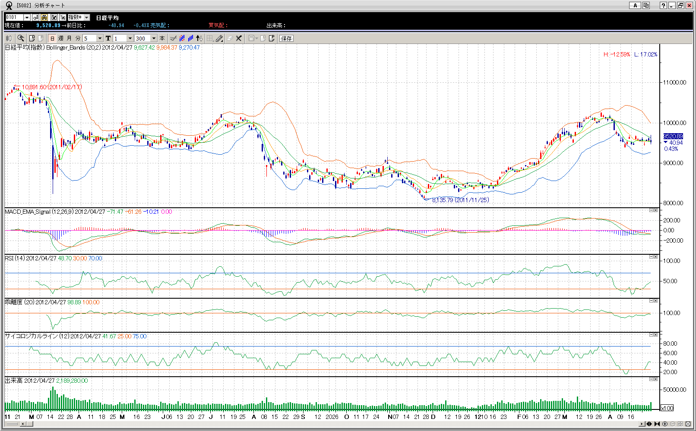Open the 300 bar count dropdown
The image size is (696, 431).
tap(154, 38)
